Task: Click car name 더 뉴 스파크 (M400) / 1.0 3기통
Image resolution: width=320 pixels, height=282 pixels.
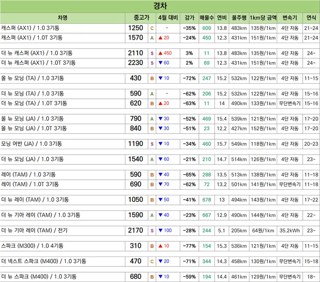Action: point(39,277)
